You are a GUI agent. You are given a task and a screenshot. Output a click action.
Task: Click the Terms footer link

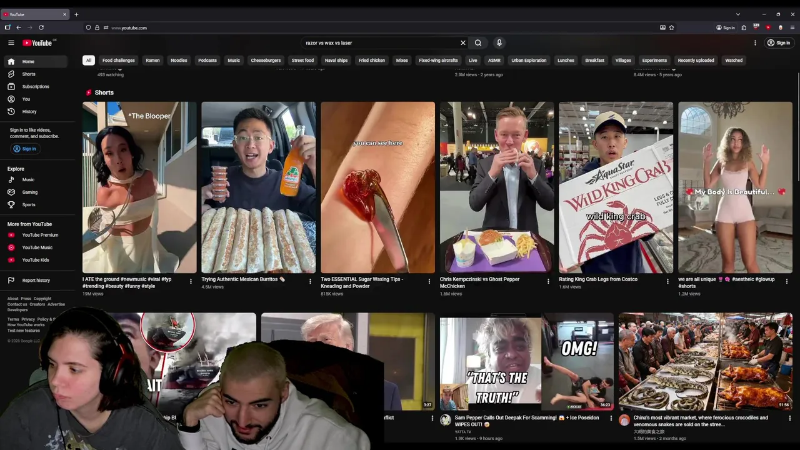pyautogui.click(x=13, y=319)
